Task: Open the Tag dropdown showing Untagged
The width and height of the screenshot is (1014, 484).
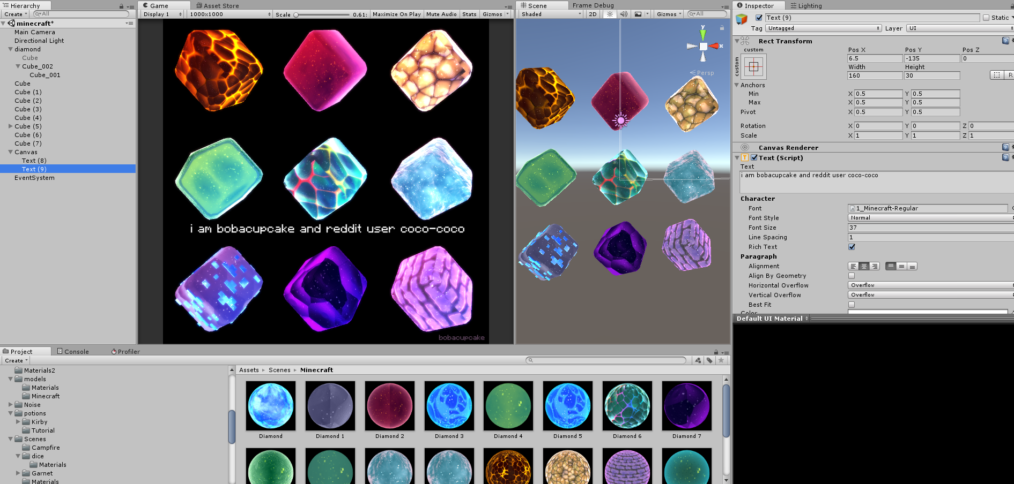Action: coord(824,28)
